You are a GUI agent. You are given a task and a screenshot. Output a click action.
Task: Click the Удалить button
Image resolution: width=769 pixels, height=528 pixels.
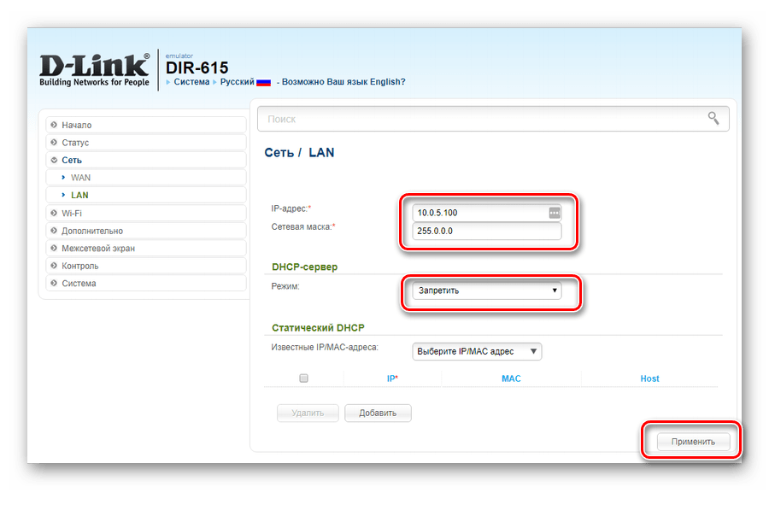[x=308, y=414]
